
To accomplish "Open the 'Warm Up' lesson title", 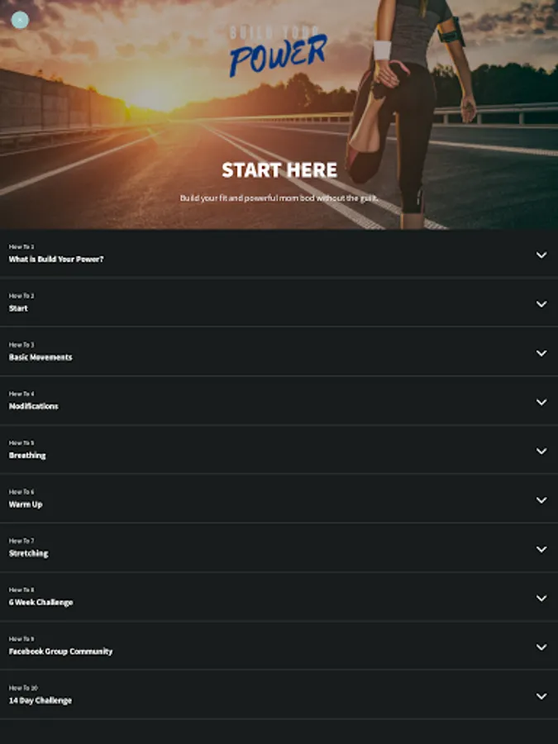I will pos(26,504).
